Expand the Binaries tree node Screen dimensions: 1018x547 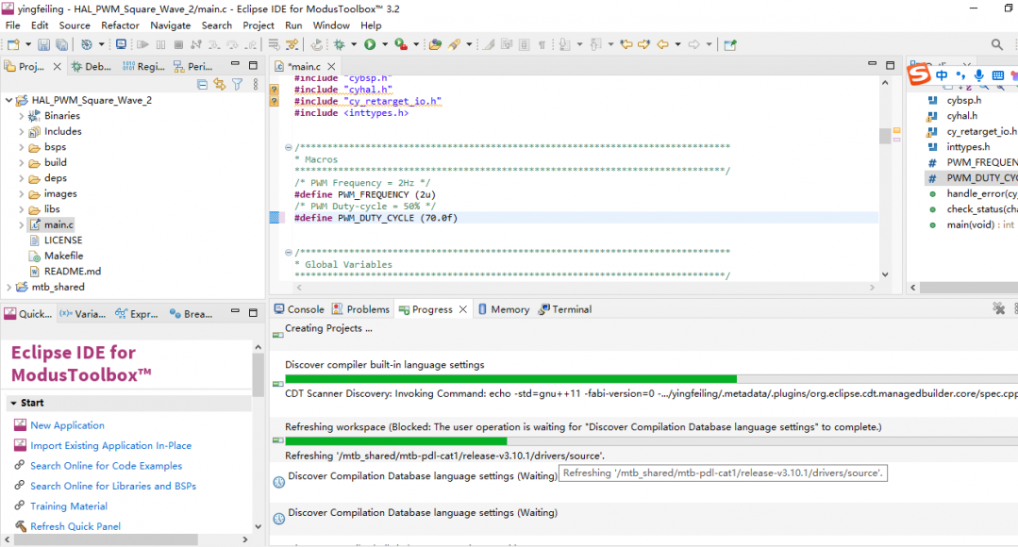click(x=21, y=115)
